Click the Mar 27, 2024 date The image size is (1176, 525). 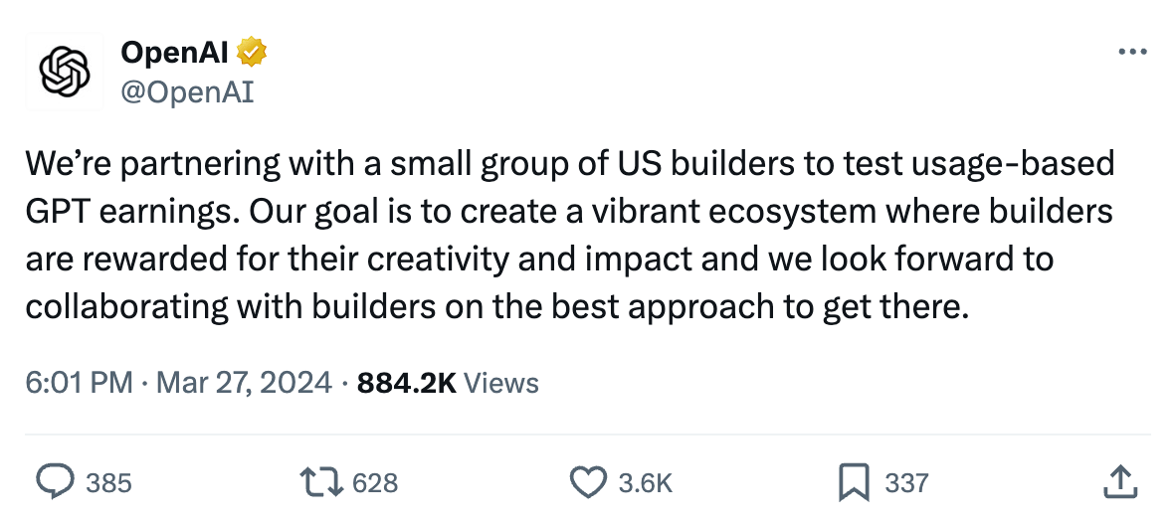coord(244,383)
